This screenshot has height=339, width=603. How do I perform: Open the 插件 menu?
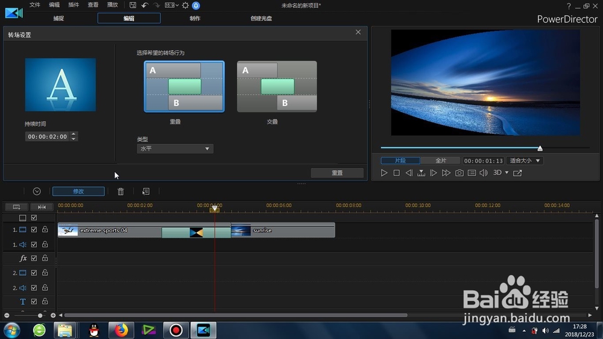click(74, 5)
